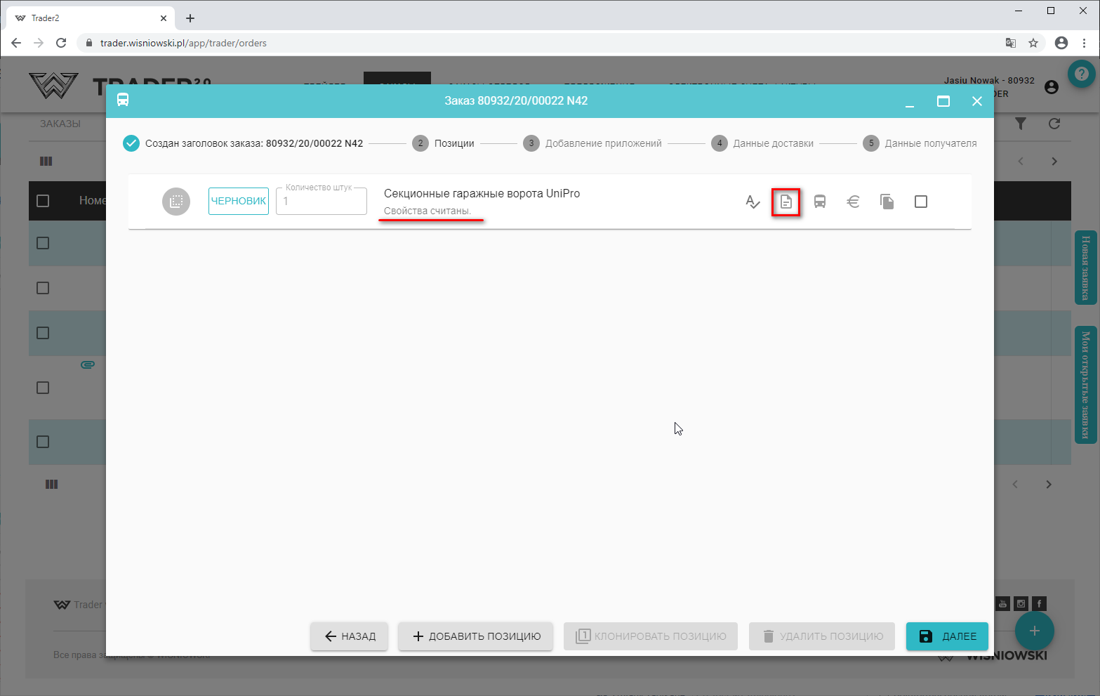Click the blue help question mark icon
Image resolution: width=1100 pixels, height=696 pixels.
[1081, 74]
